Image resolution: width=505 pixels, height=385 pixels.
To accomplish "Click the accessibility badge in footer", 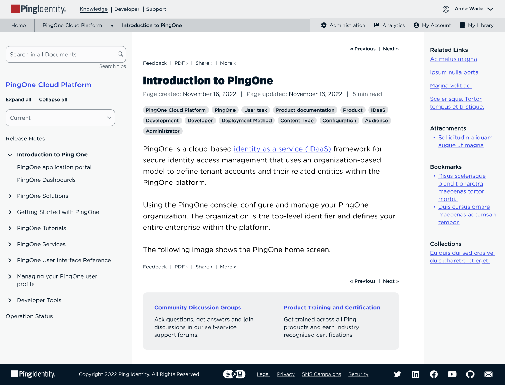I will click(234, 374).
